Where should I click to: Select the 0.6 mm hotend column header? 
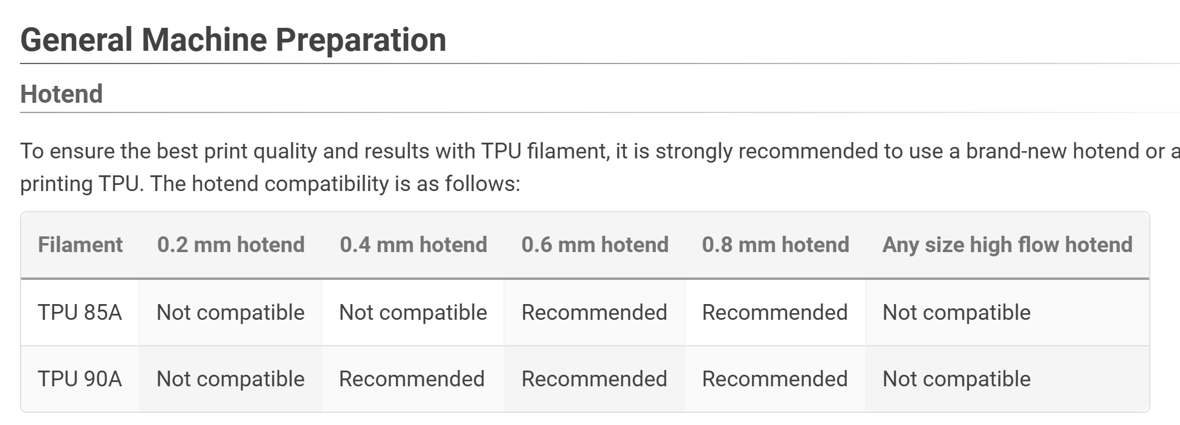(x=595, y=245)
